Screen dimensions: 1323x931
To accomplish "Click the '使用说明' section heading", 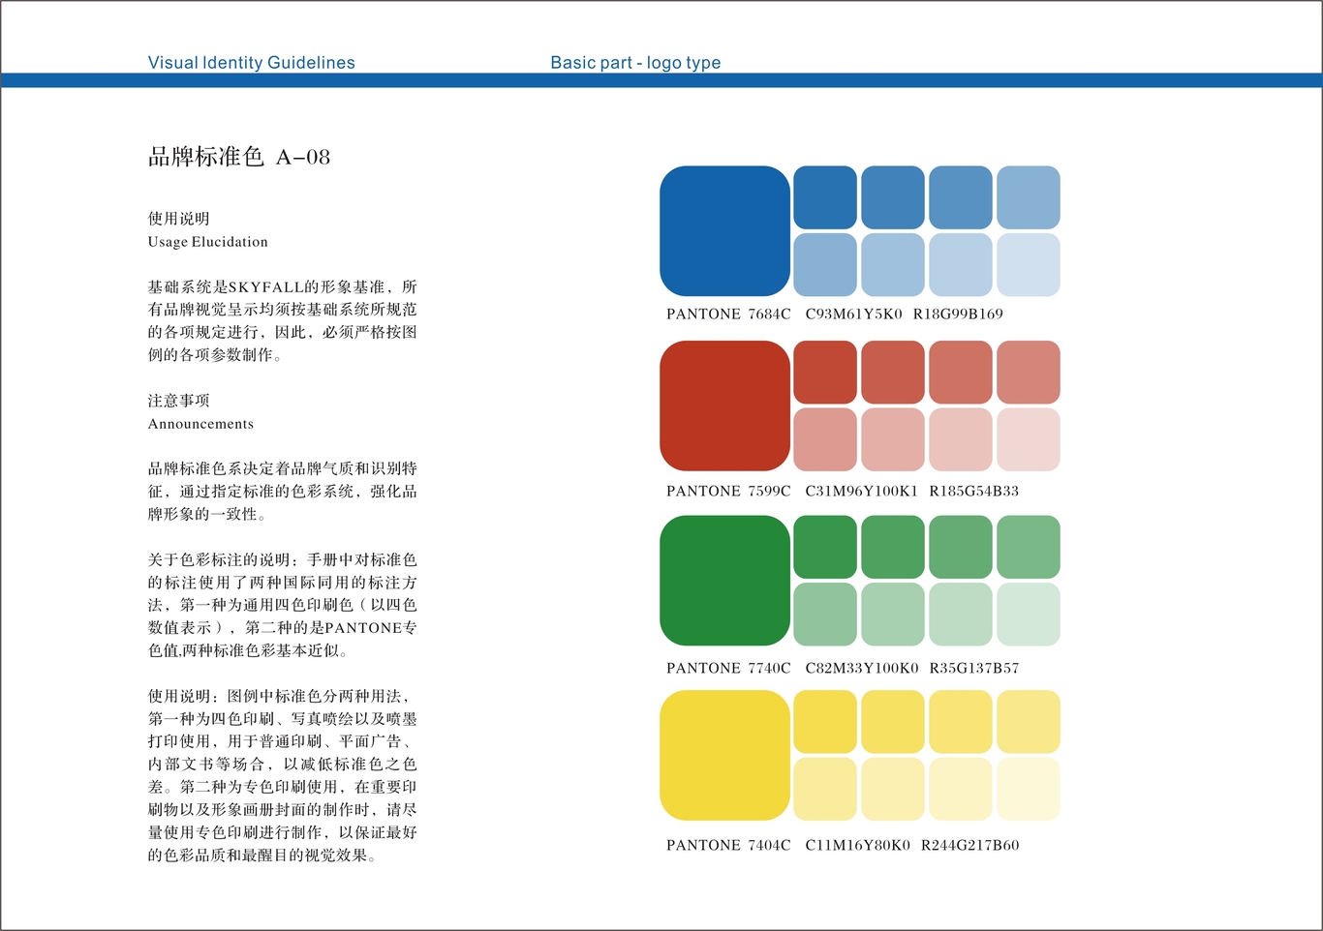I will (178, 219).
